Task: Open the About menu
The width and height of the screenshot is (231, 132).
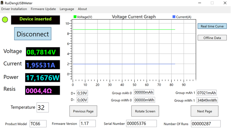Action: [x=82, y=9]
